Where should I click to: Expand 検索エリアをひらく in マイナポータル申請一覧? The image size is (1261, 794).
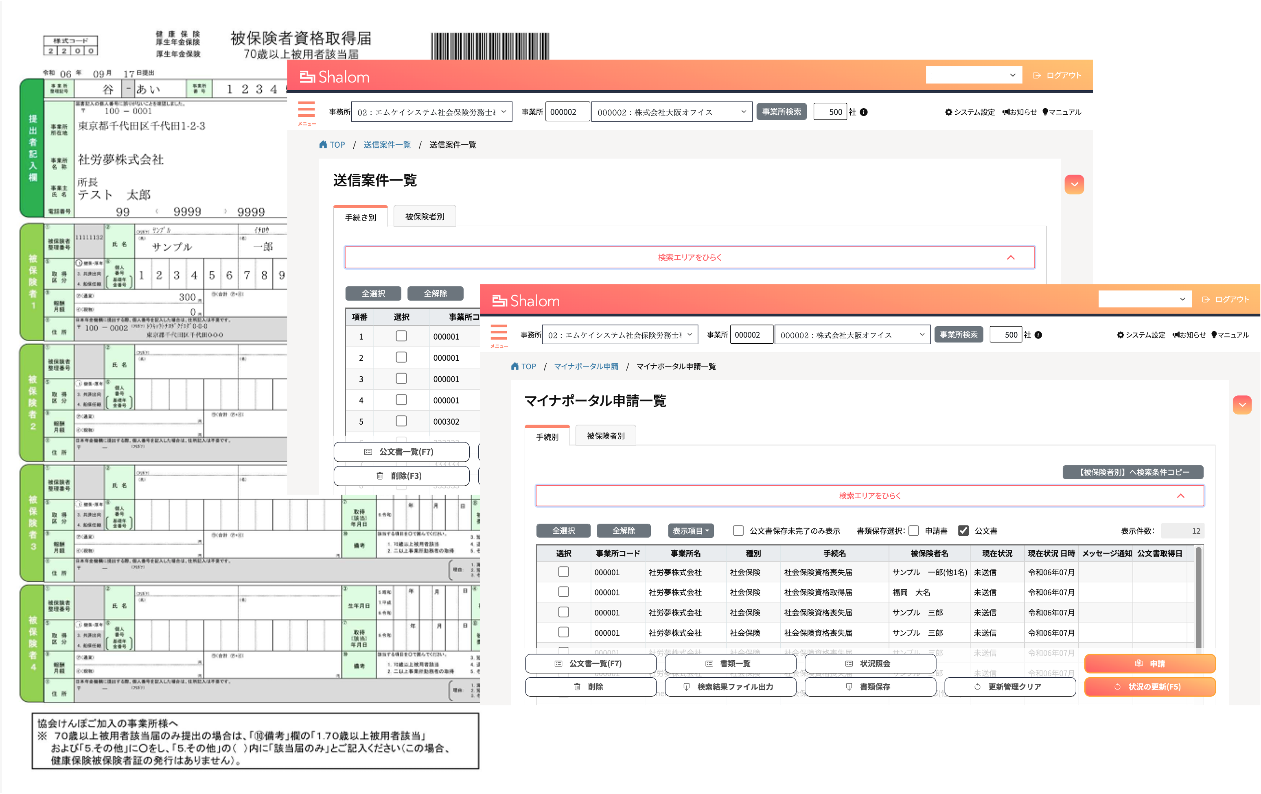point(869,496)
